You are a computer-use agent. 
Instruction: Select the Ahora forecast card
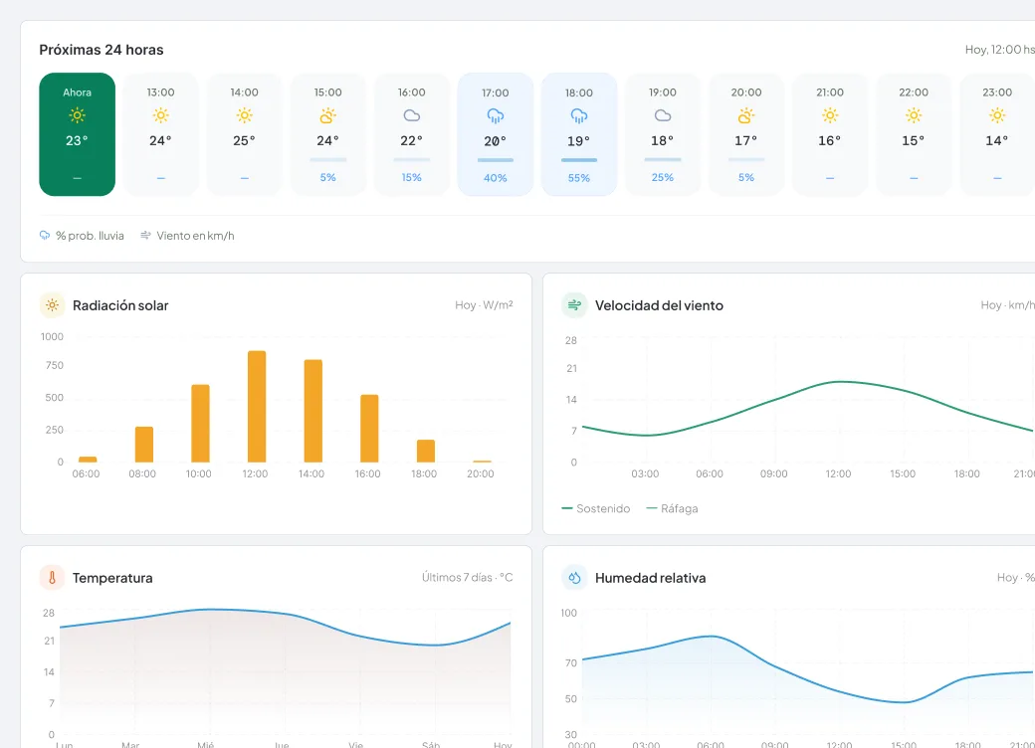pyautogui.click(x=78, y=134)
